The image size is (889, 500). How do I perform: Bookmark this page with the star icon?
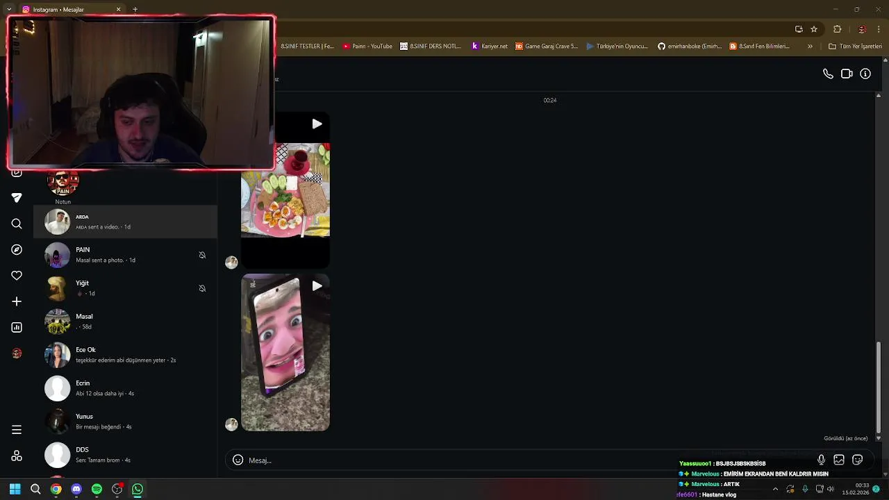pos(814,29)
